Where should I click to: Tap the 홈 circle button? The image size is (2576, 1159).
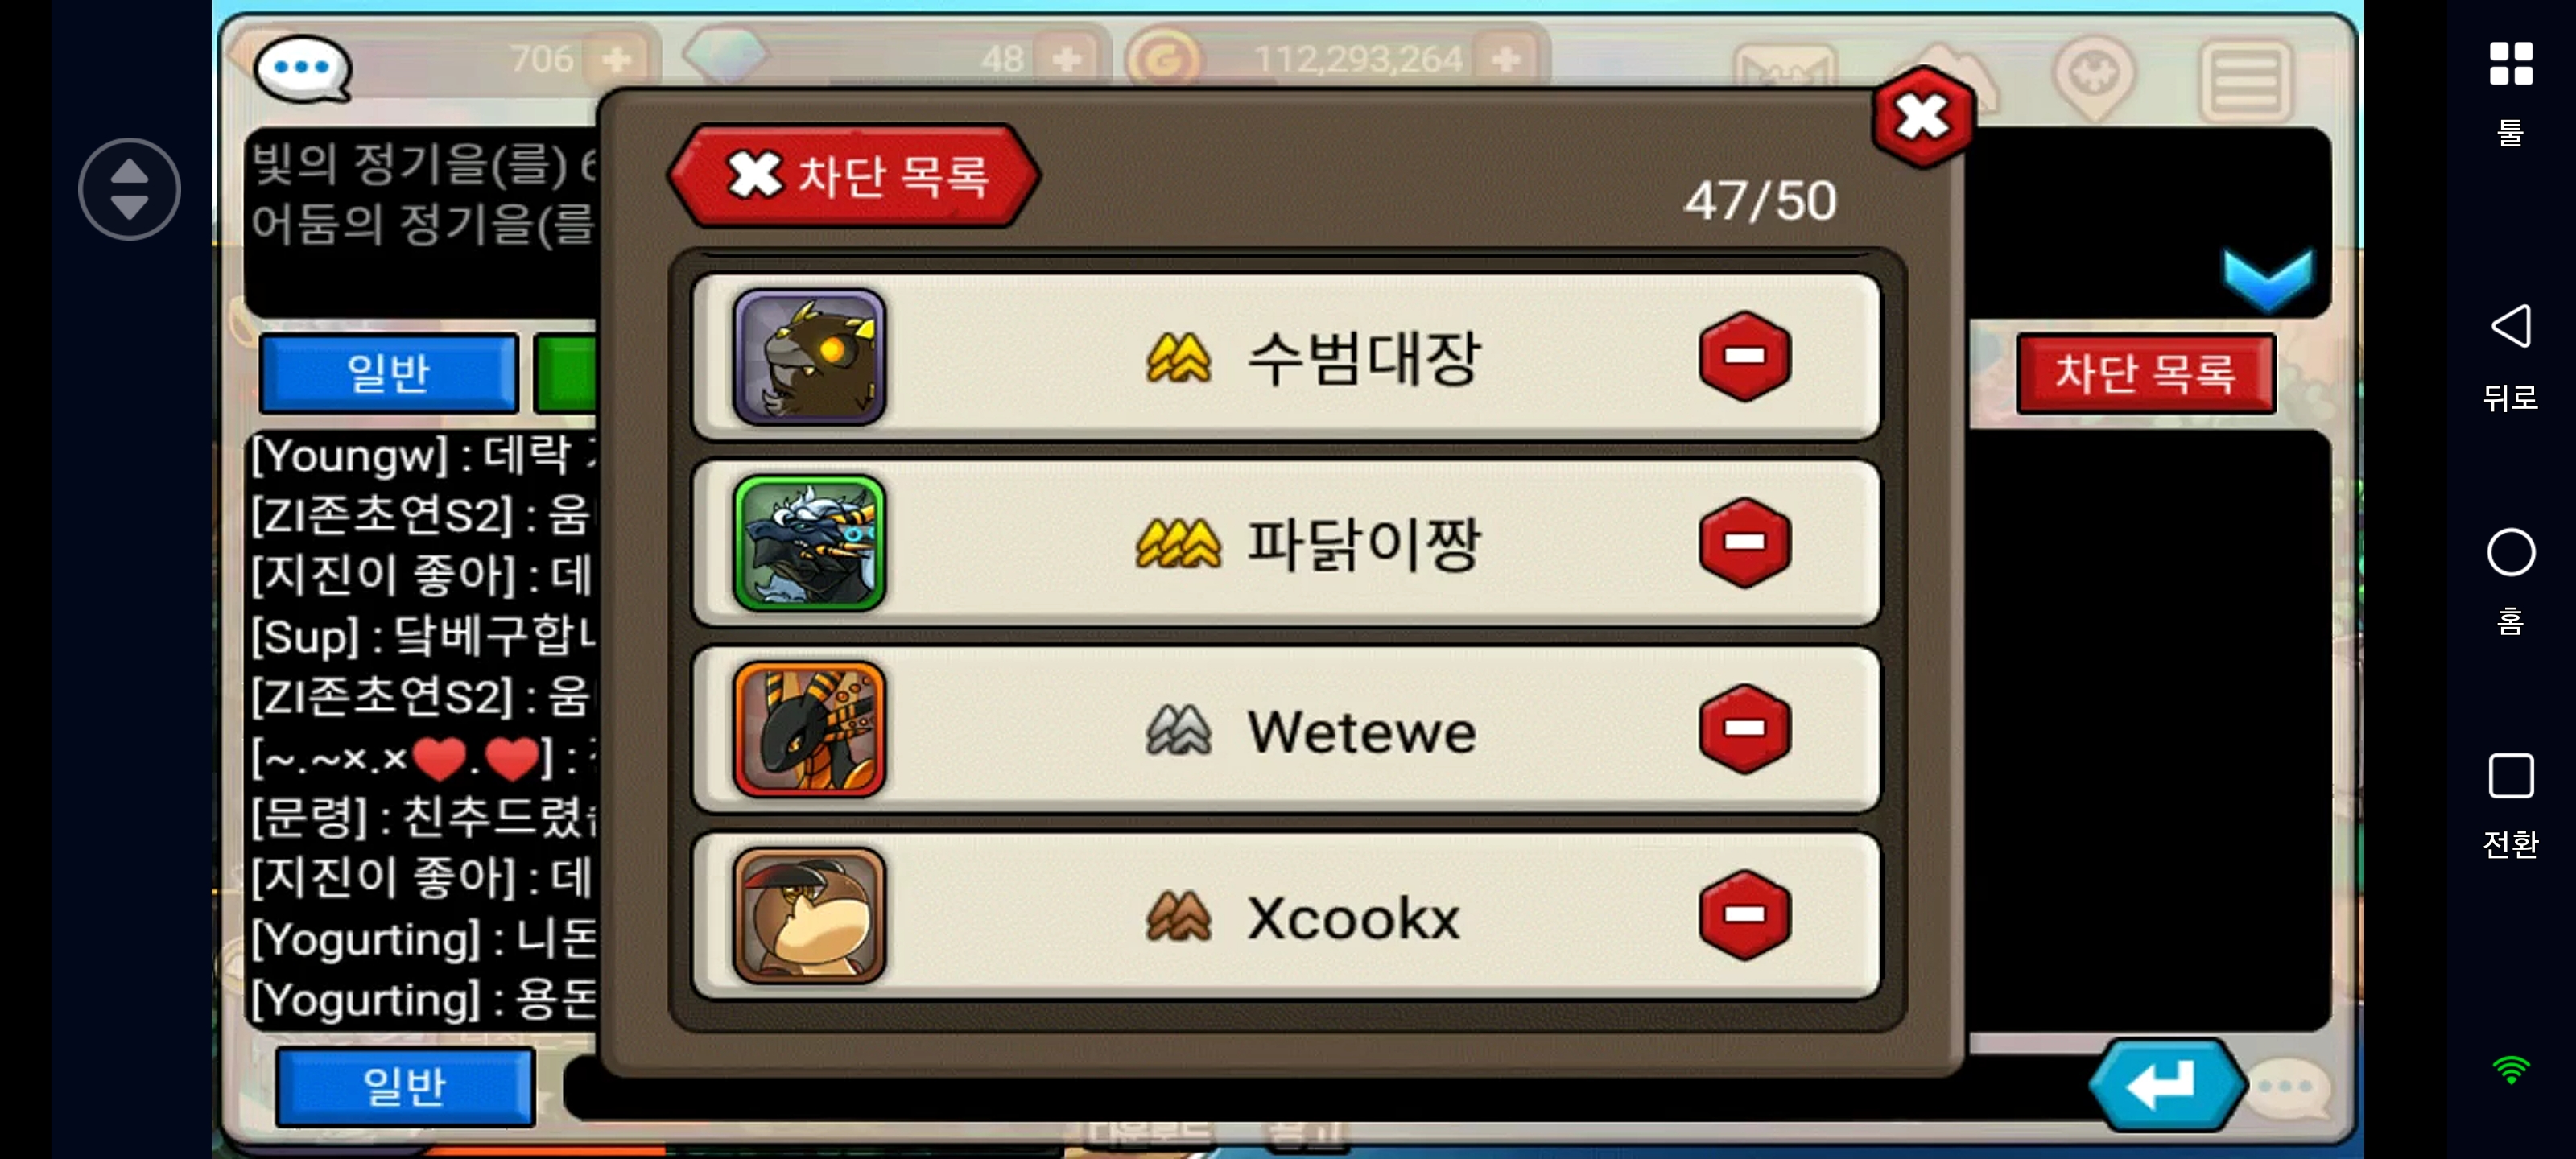click(2510, 552)
